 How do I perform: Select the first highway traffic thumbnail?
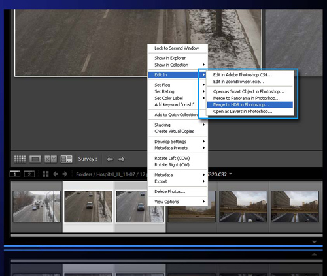(37, 206)
